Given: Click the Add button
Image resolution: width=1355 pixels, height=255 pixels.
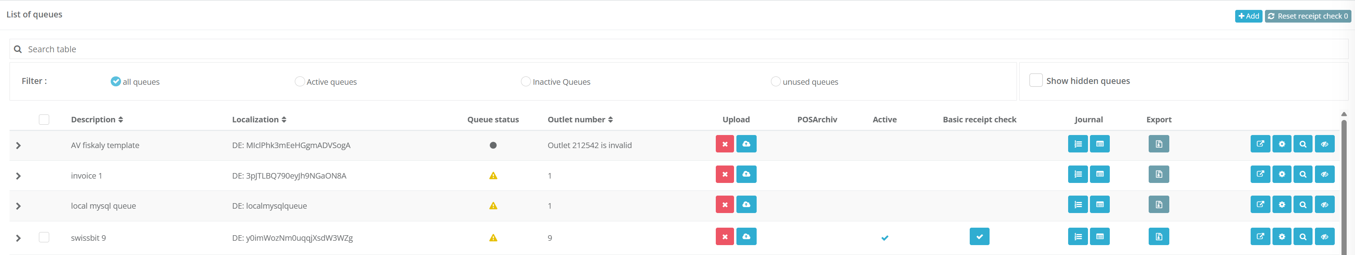Looking at the screenshot, I should pos(1248,16).
